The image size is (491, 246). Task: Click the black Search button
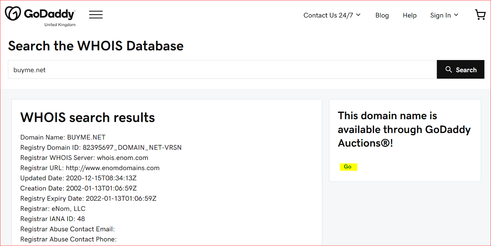[x=461, y=70]
